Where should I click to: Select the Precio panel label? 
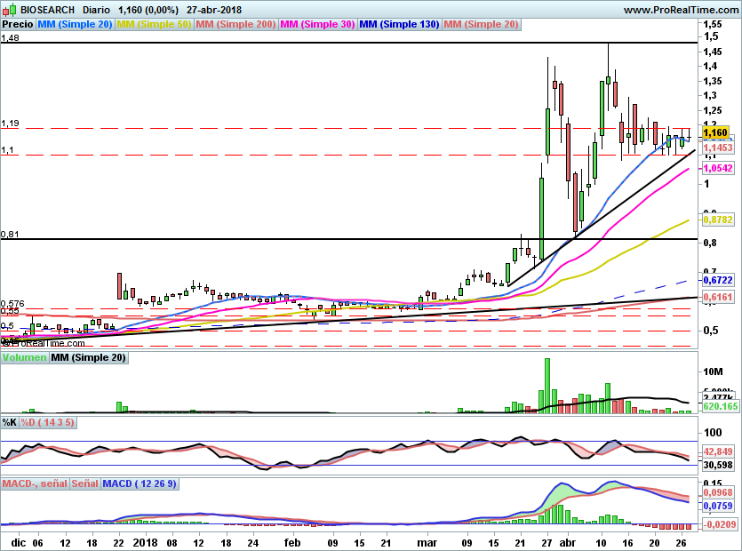coord(17,25)
